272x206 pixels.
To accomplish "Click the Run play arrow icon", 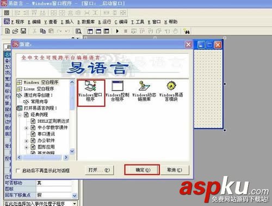I will coord(118,31).
